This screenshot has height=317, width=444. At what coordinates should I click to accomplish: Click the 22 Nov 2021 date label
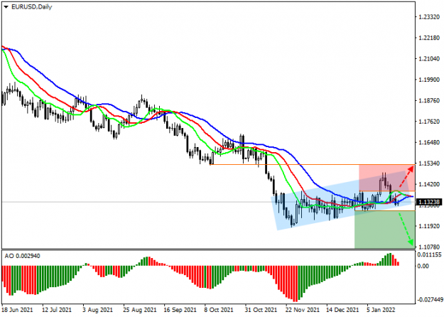coord(303,310)
